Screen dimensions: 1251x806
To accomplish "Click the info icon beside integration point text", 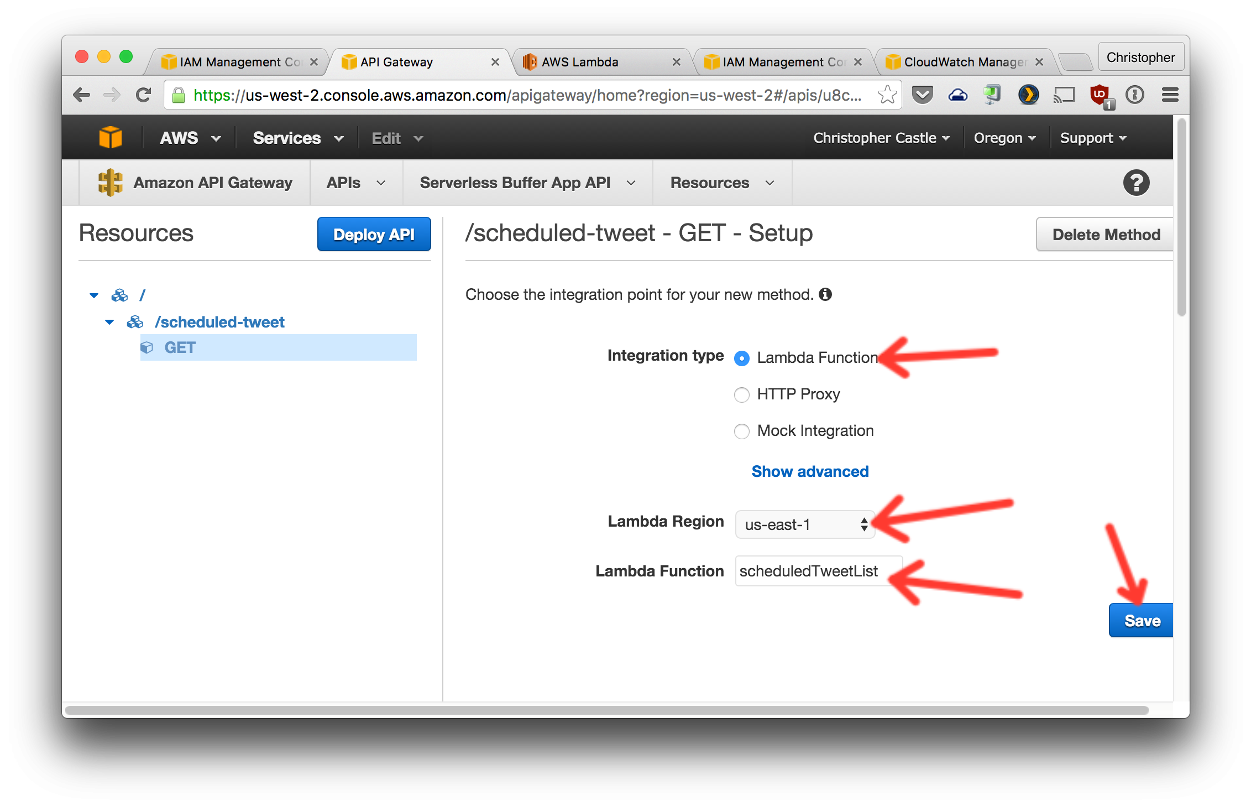I will click(825, 294).
